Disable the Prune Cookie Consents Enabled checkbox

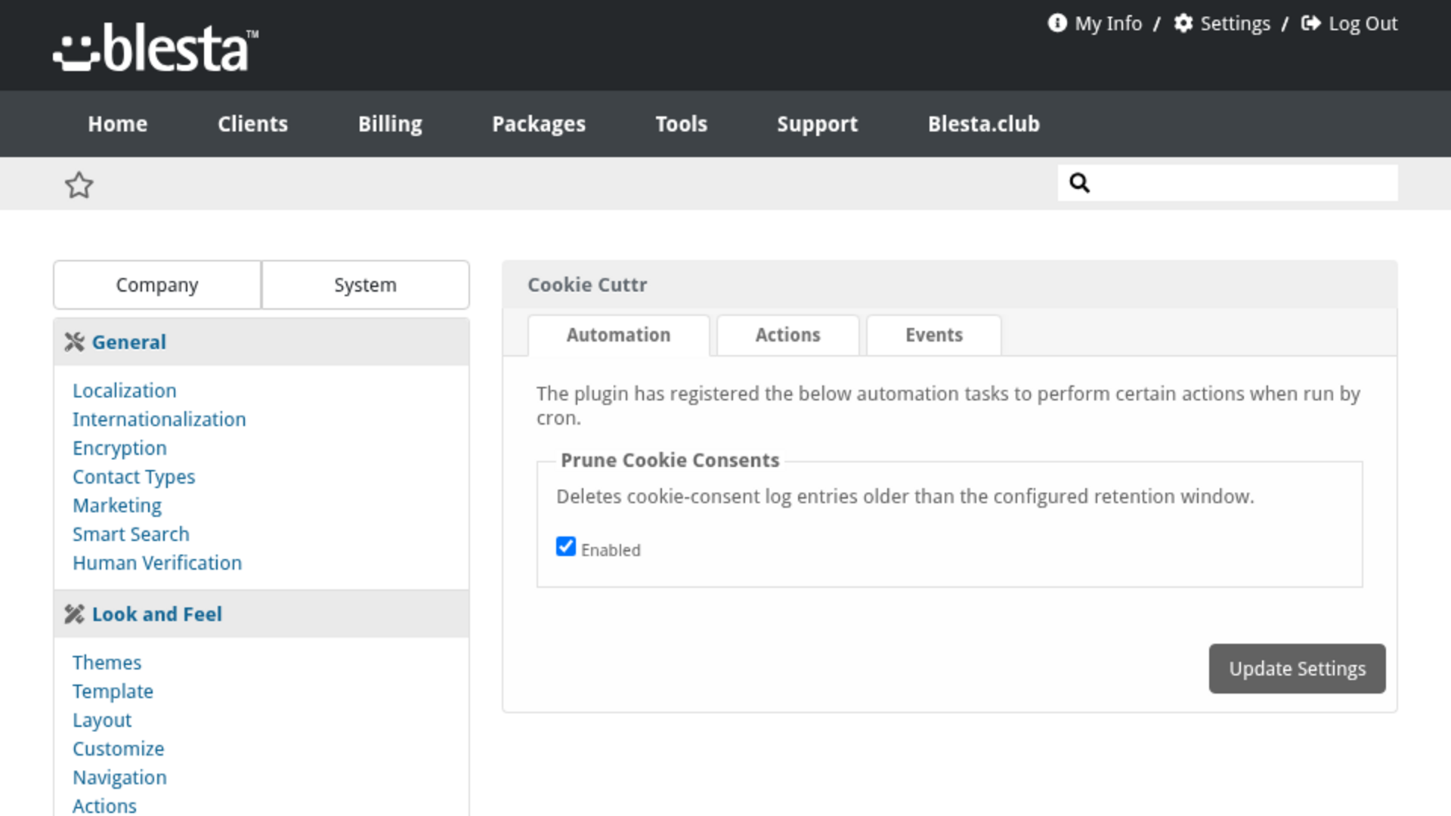tap(566, 546)
